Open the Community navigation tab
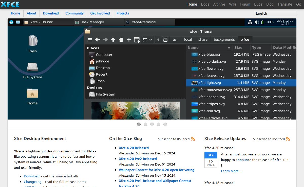The image size is (304, 187). (x=74, y=13)
